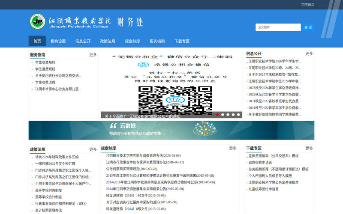The width and height of the screenshot is (343, 214).
Task: Open 江阴市社保中心业务办理儿童 link
Action: [58, 89]
